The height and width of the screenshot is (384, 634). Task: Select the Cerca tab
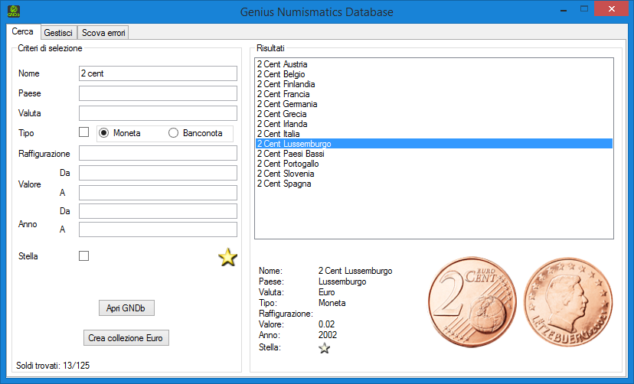click(x=22, y=32)
